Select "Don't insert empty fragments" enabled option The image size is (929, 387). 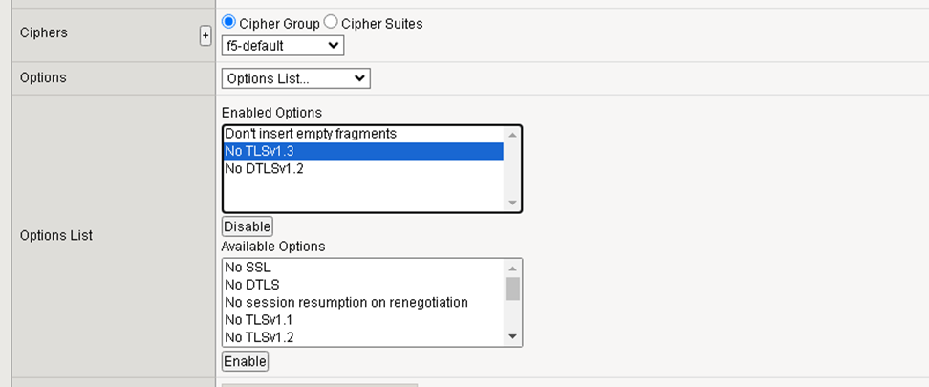(310, 134)
